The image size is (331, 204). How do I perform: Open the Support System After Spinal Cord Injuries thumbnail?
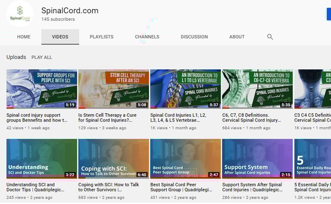[x=257, y=159]
